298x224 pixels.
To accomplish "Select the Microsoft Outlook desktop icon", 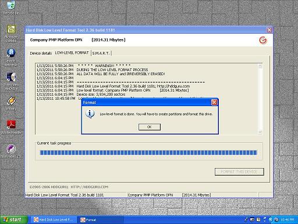I will [x=11, y=33].
